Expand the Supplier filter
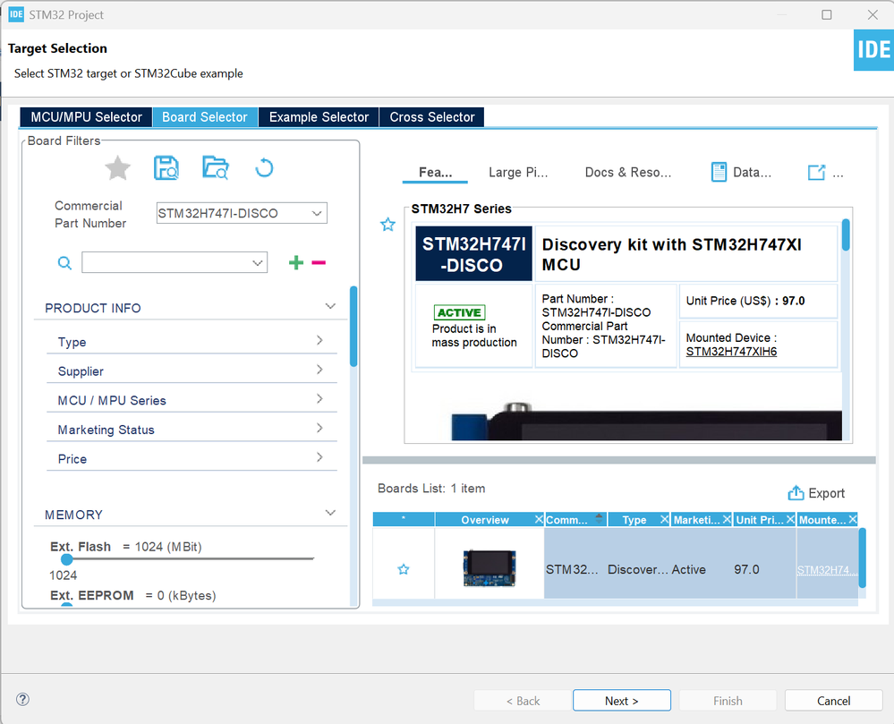This screenshot has height=724, width=894. tap(319, 370)
